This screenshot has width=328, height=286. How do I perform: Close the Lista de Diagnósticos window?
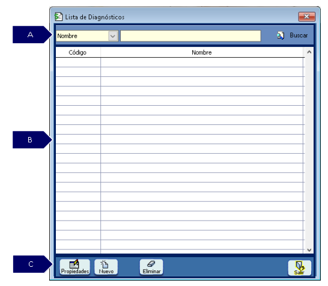pyautogui.click(x=306, y=17)
